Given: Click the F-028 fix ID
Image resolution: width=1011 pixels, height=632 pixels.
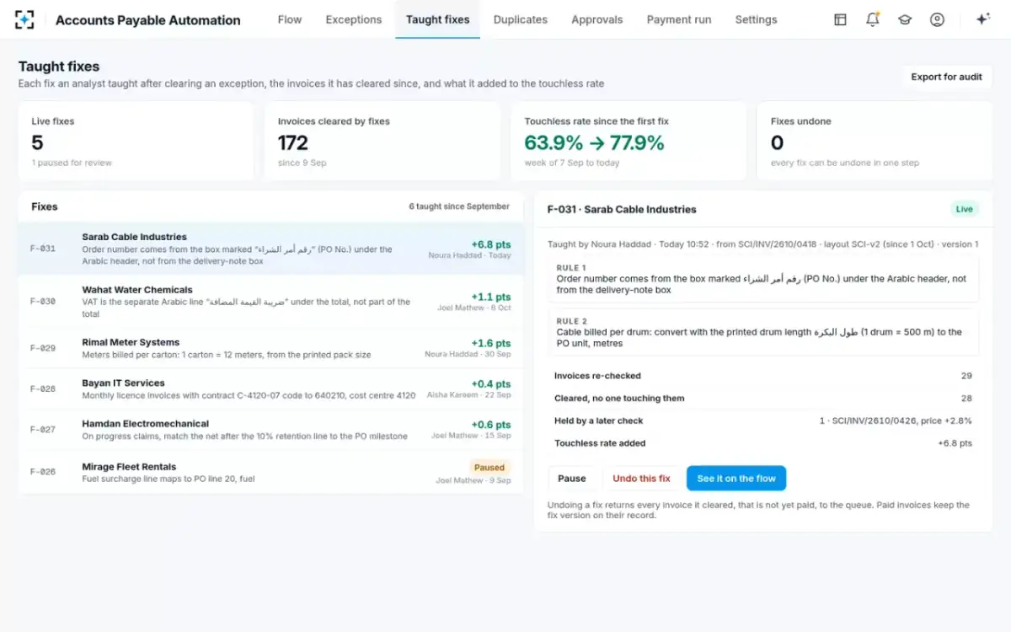Looking at the screenshot, I should [43, 389].
